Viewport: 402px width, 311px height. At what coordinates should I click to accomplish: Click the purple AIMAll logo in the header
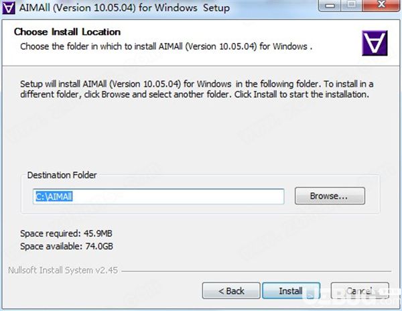[375, 43]
